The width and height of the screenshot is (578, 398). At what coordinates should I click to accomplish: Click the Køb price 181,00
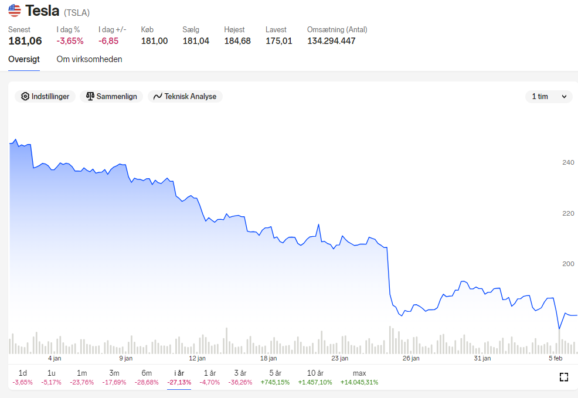tap(154, 41)
